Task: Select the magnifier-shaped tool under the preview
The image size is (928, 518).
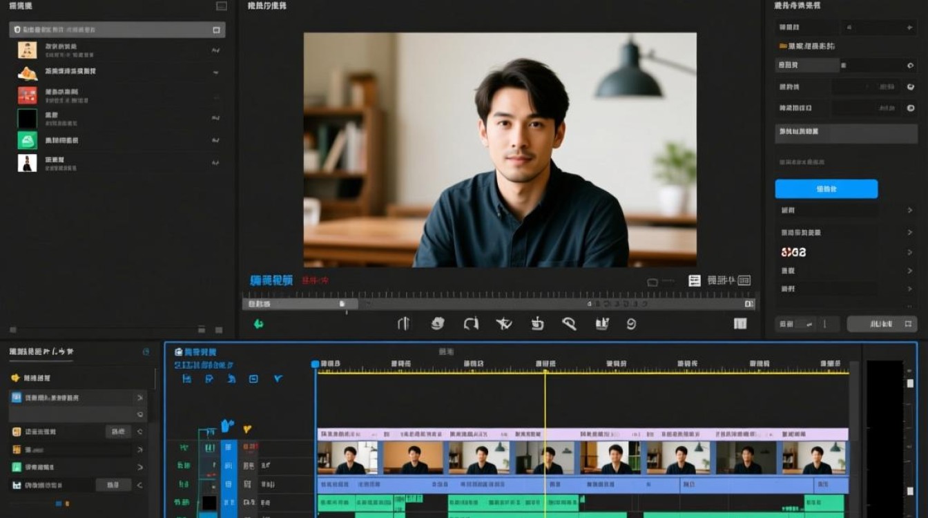Action: [569, 323]
